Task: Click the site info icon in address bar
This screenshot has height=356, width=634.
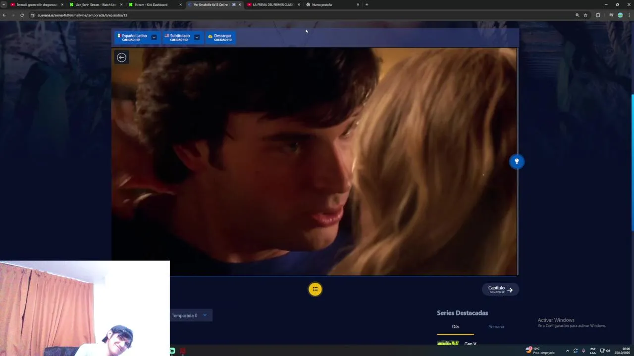Action: (x=33, y=15)
